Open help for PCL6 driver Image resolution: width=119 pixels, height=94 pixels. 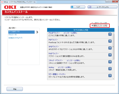[110, 34]
